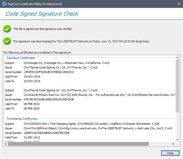
Task: Click the vertical scrollbar thumb in certificate list
Action: pos(178,86)
